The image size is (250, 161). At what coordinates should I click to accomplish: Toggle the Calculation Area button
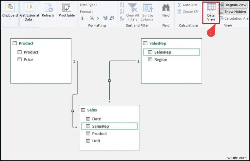tap(234, 18)
